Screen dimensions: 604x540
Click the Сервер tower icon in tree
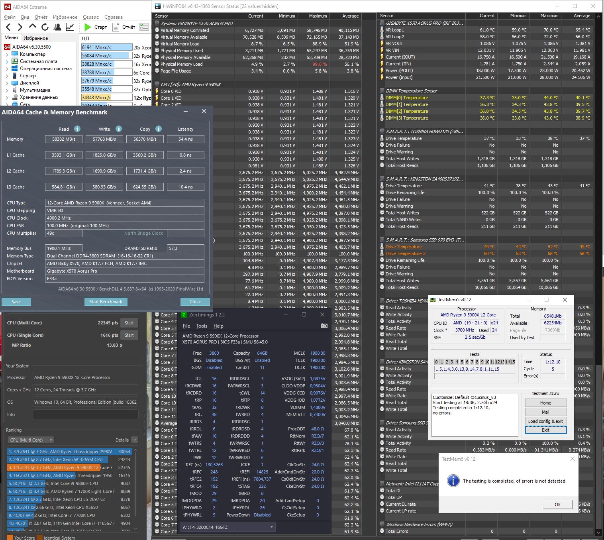(14, 76)
